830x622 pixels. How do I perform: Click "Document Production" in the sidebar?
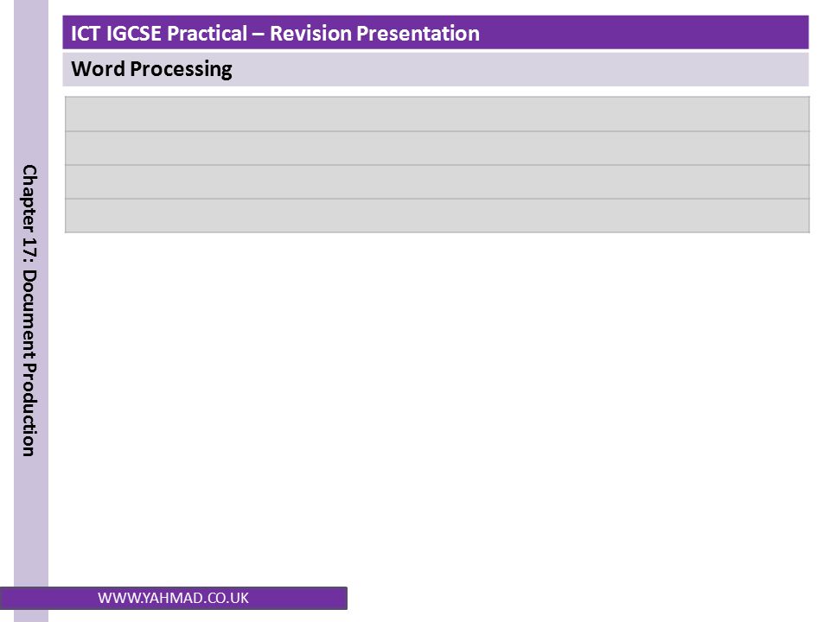pyautogui.click(x=29, y=363)
